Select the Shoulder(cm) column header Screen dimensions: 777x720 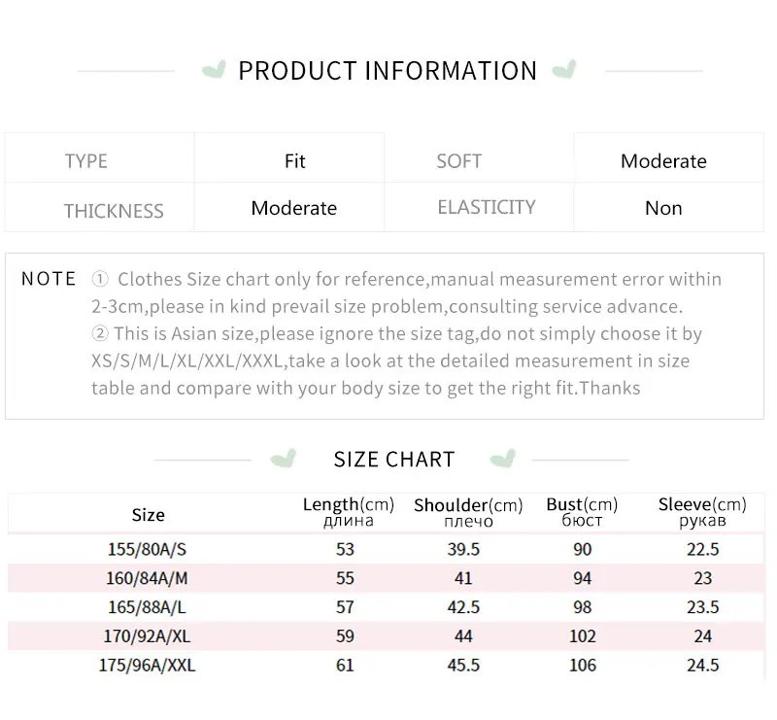[x=468, y=513]
